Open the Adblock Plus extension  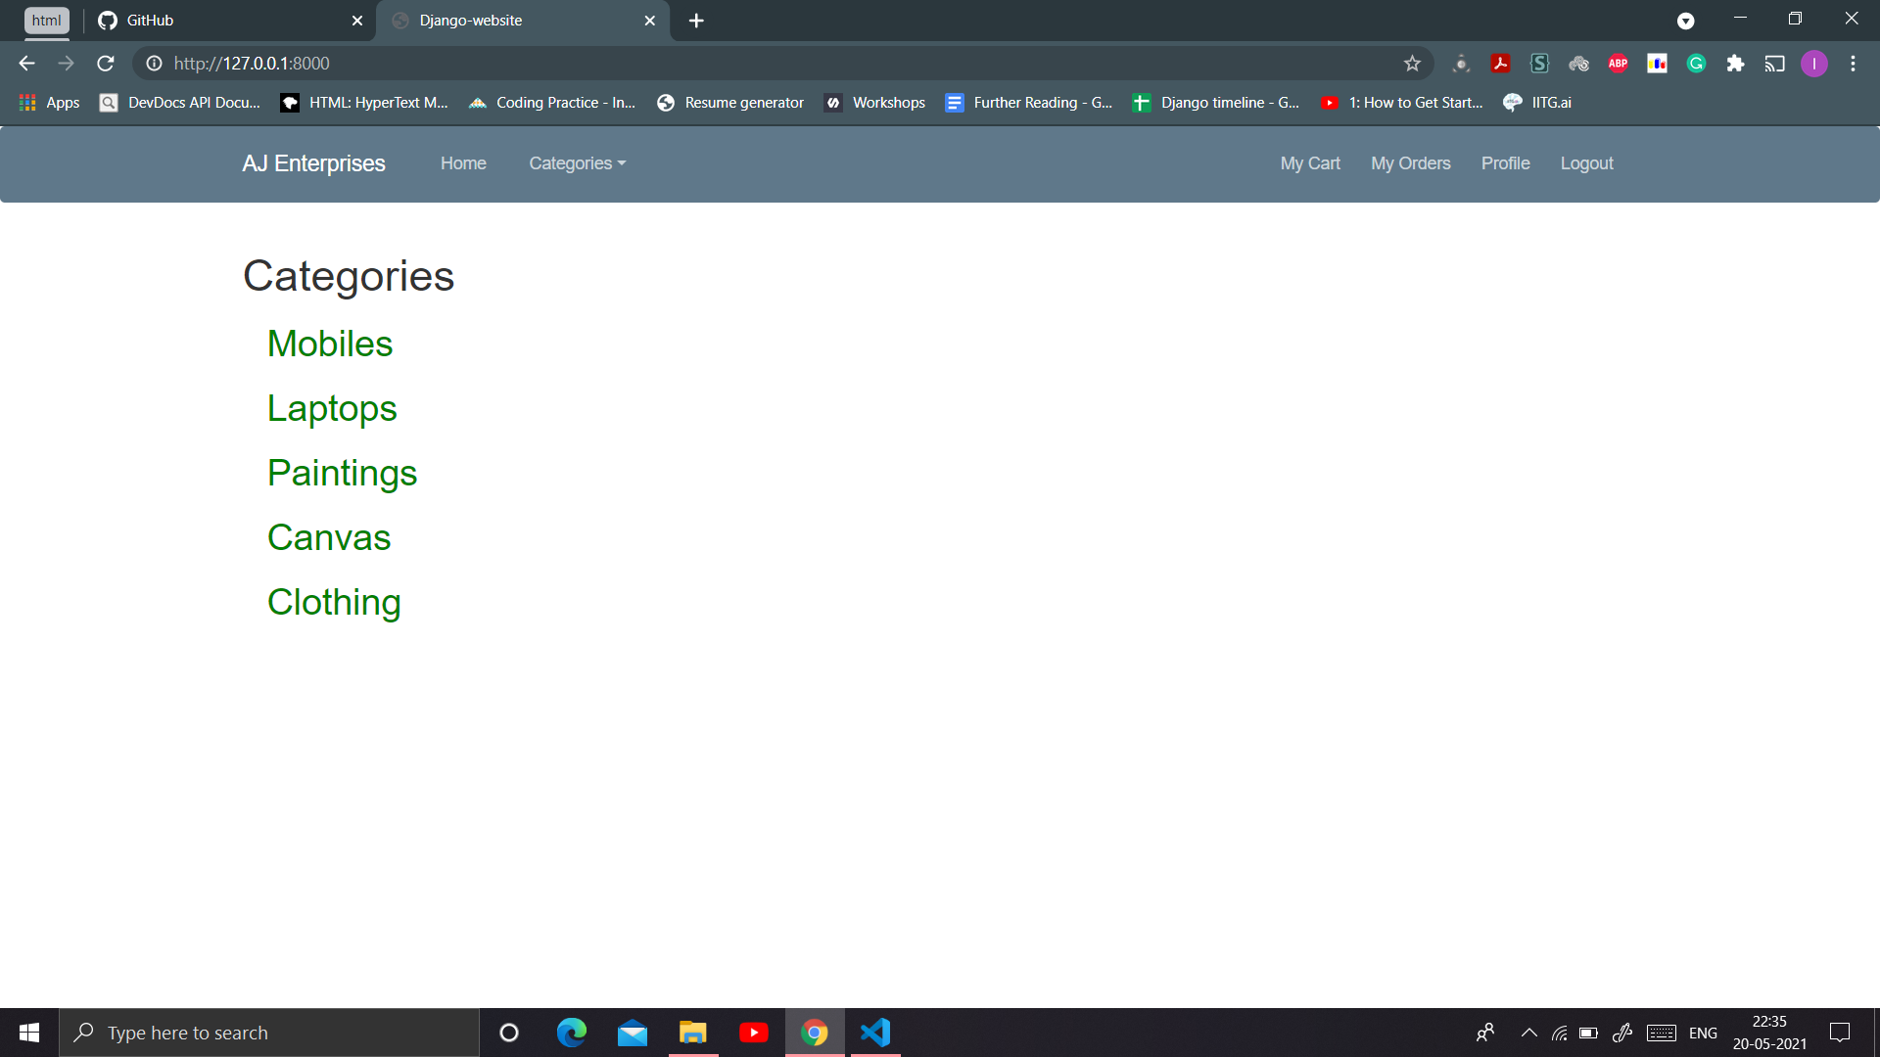click(1618, 63)
